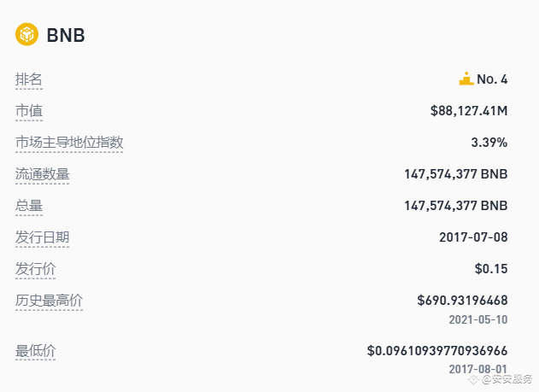Click the 总量 underlined label
Screen dimensions: 539x392
point(29,206)
